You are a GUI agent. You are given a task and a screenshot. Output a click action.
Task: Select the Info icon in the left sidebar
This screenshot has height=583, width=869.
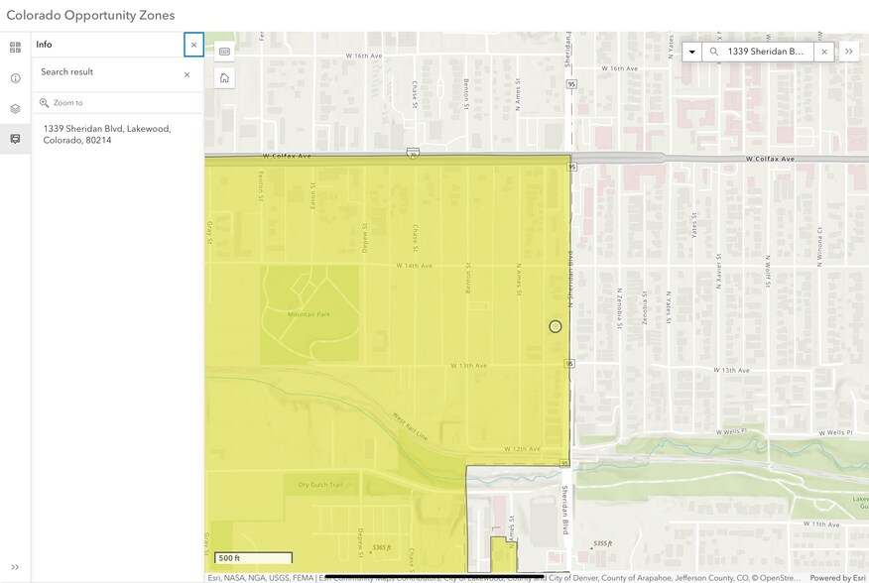point(14,75)
